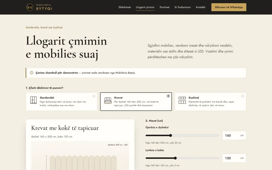The width and height of the screenshot is (272, 170).
Task: Click the 'Garderobë, krevat ose kuzhinë' tagline
Action: (44, 28)
